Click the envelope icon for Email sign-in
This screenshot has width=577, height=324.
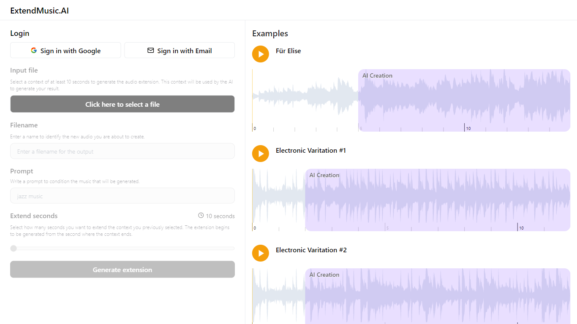point(150,50)
